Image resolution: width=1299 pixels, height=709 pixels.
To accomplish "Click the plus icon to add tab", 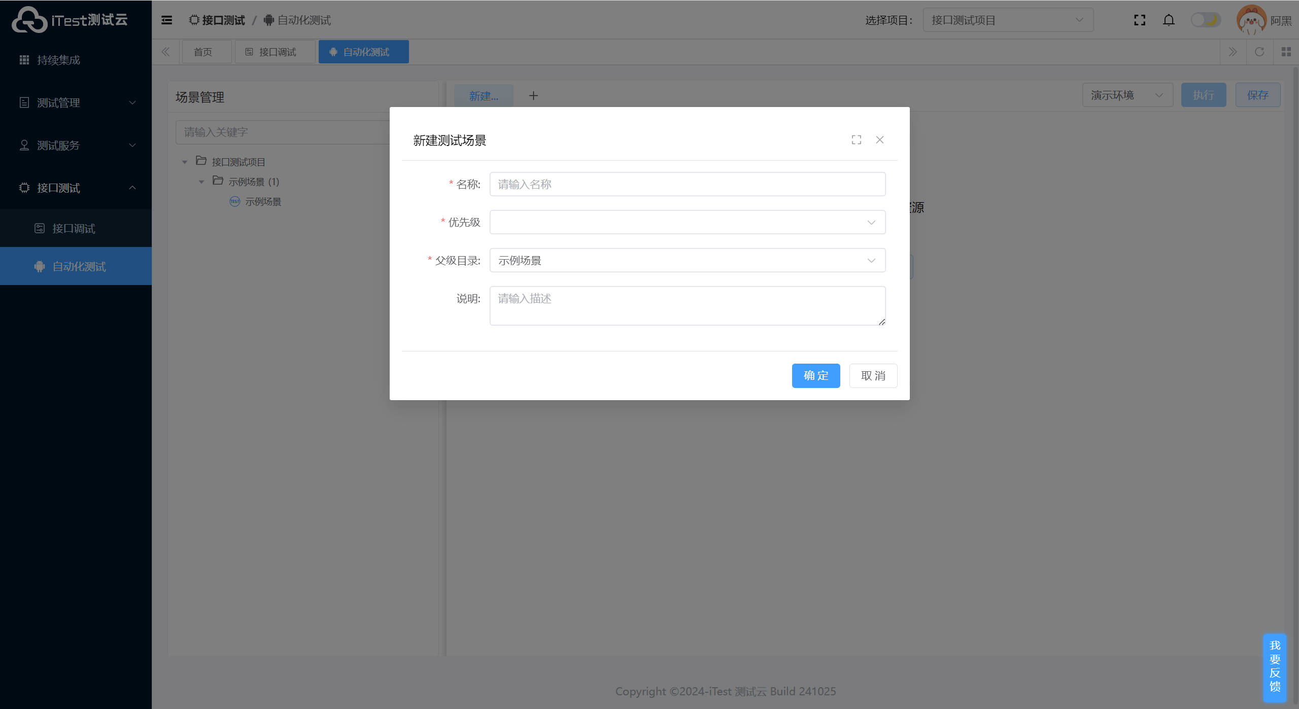I will coord(533,96).
